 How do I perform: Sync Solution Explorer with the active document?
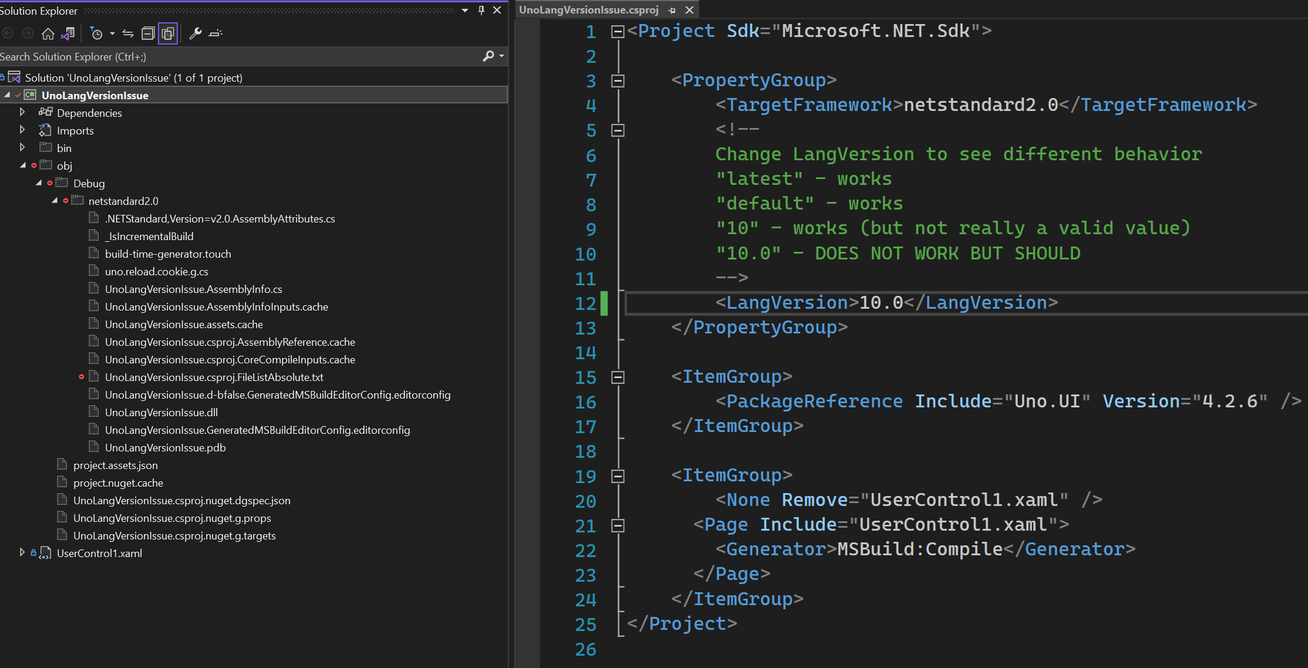[128, 33]
